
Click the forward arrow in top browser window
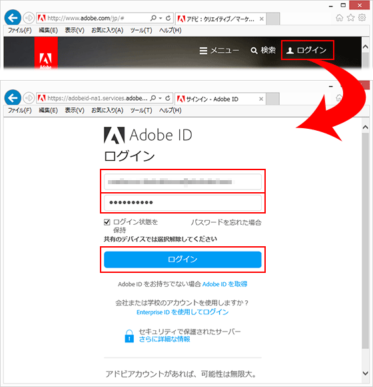tap(29, 18)
